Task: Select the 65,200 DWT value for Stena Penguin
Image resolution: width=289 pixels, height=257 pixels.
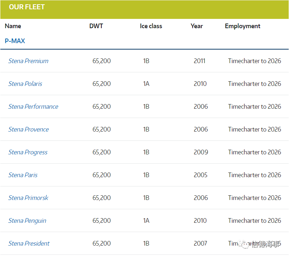Action: 102,221
